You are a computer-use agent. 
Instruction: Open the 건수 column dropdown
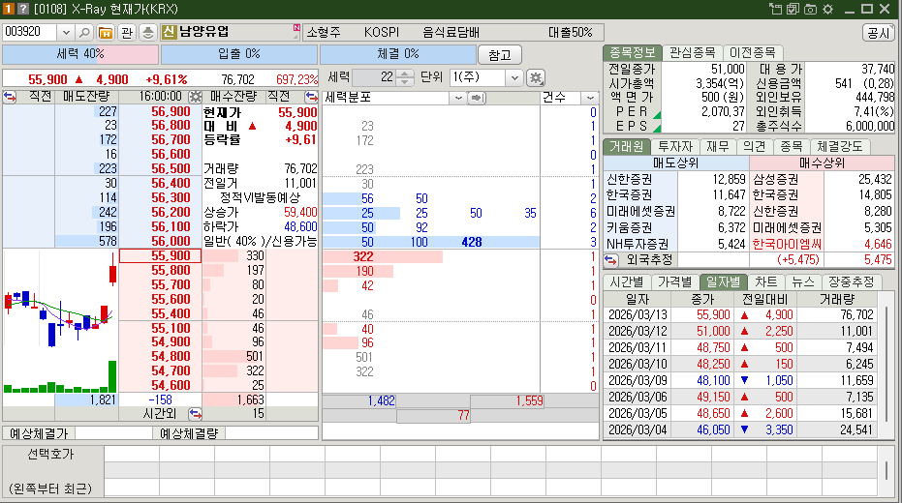590,98
